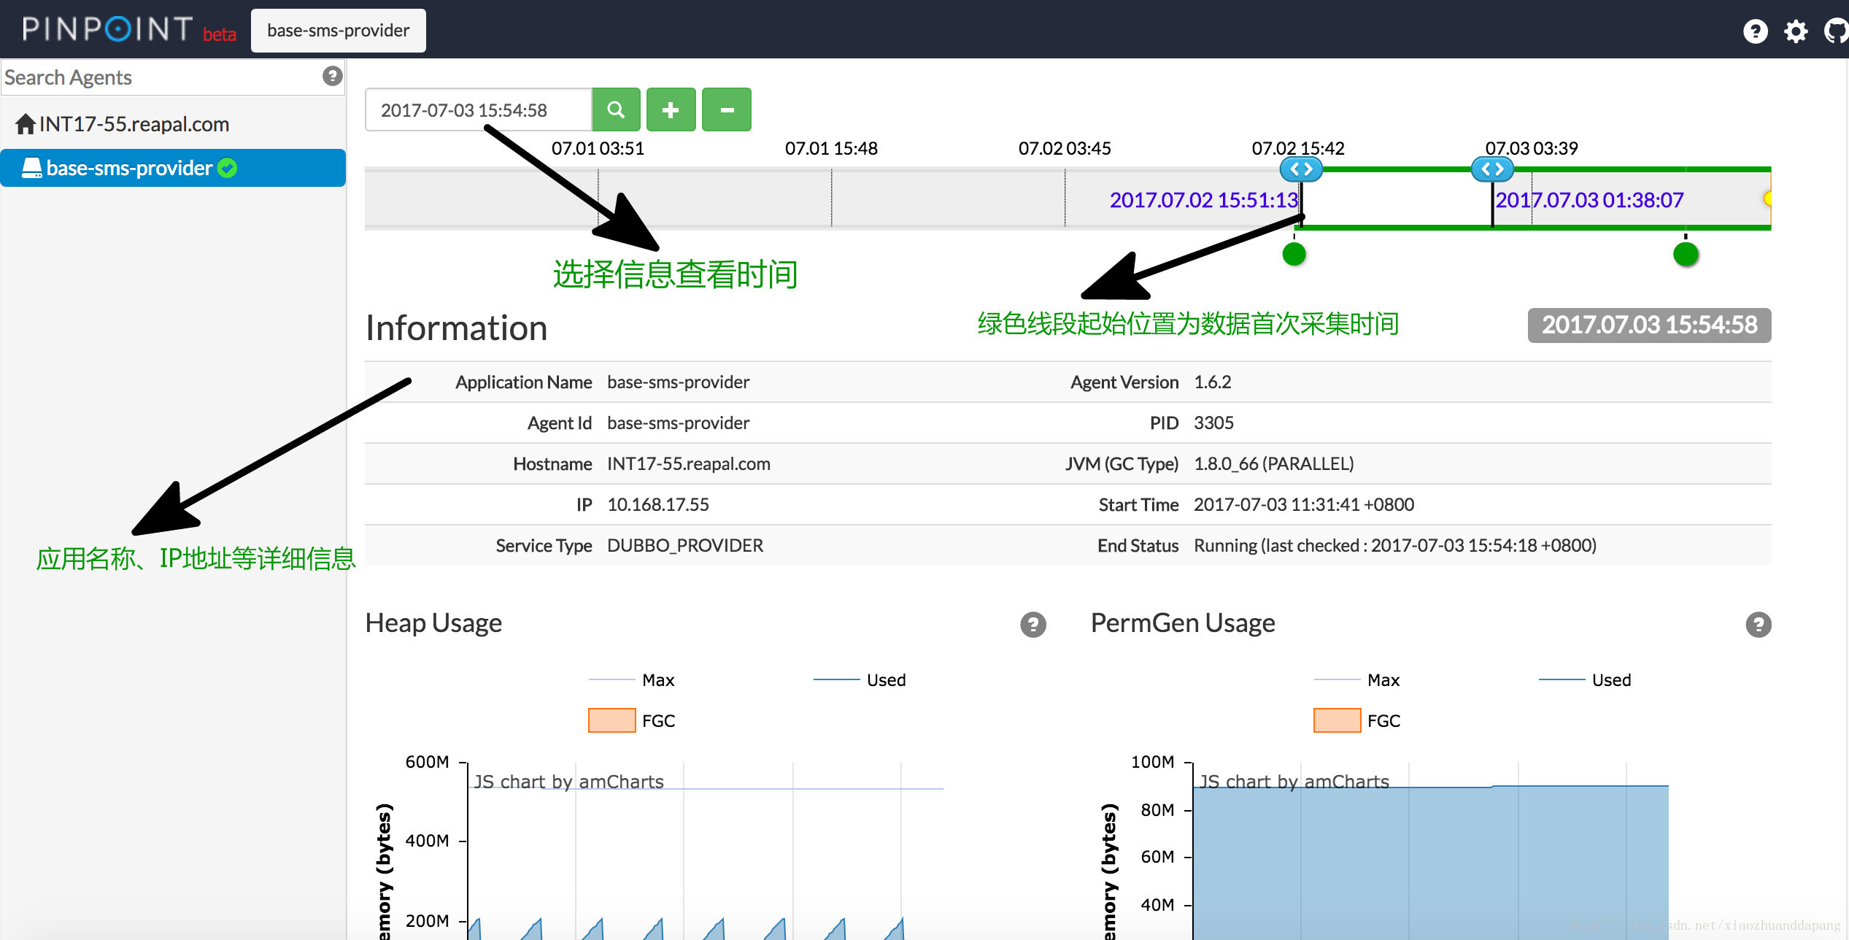Select INT17-55.reapal.com host in sidebar
The image size is (1849, 940).
click(122, 124)
